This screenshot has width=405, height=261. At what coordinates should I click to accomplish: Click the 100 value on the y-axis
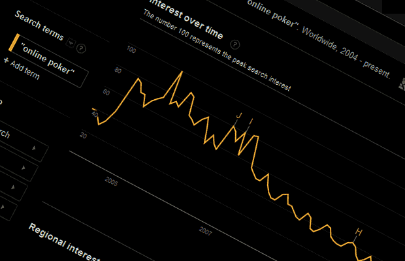(x=131, y=49)
